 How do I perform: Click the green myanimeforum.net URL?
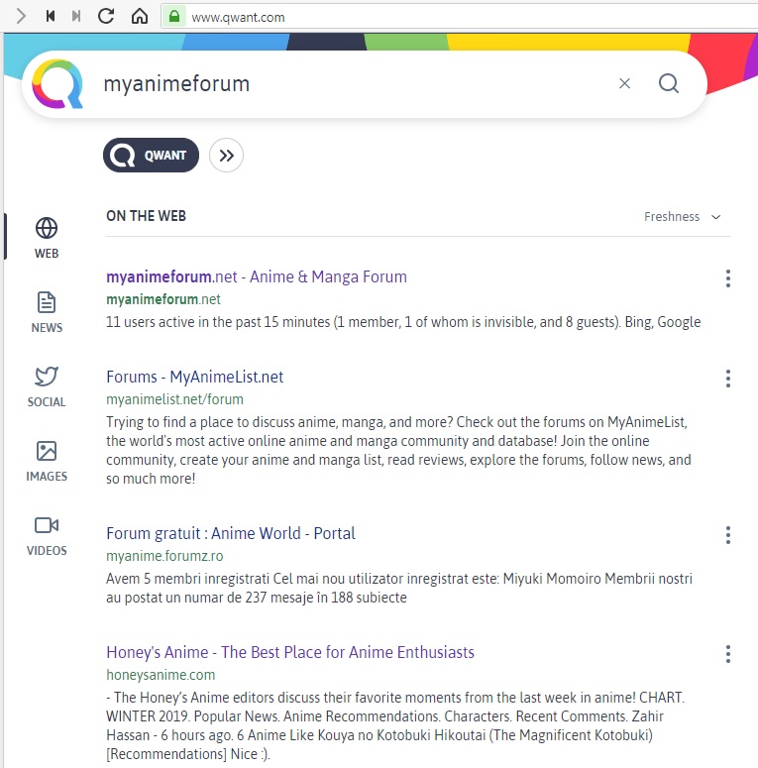163,299
